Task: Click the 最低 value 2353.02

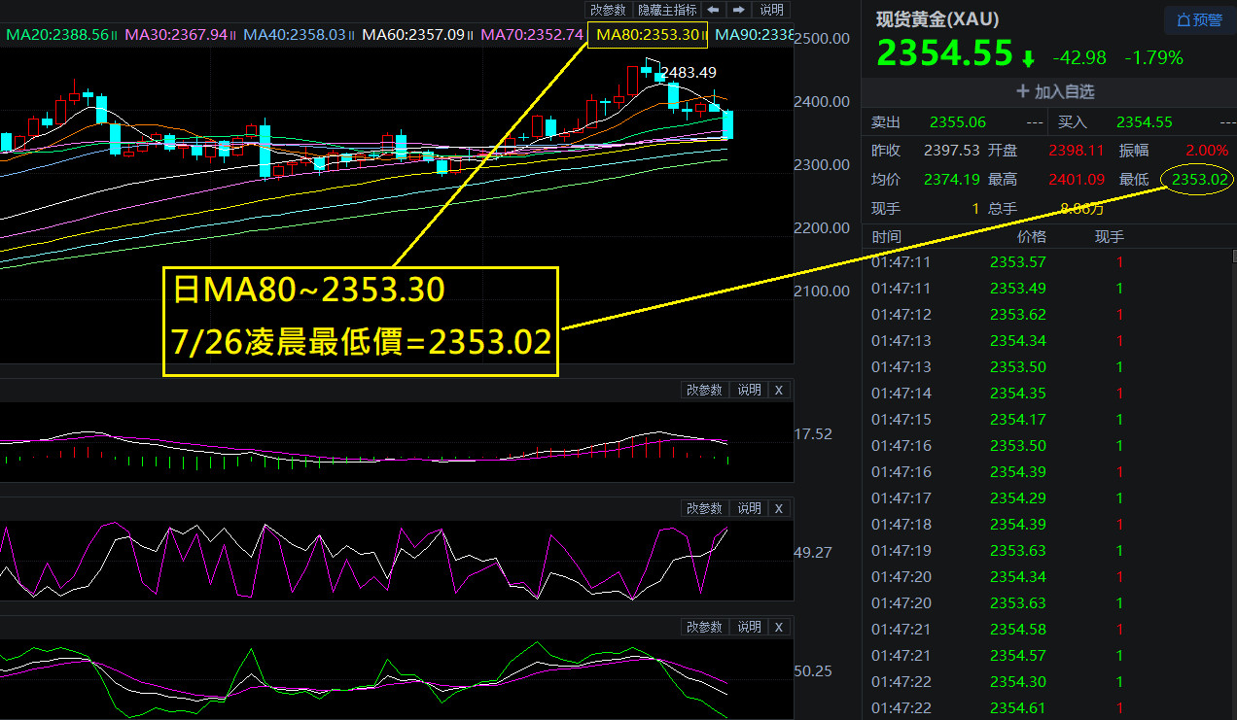Action: 1201,180
